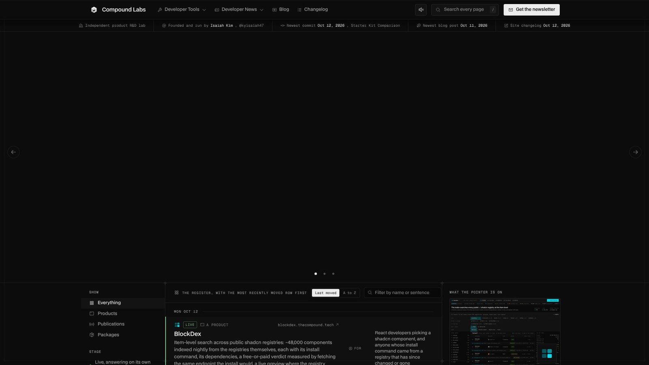The image size is (649, 365).
Task: Click the magnifier icon in the filter field
Action: click(370, 292)
